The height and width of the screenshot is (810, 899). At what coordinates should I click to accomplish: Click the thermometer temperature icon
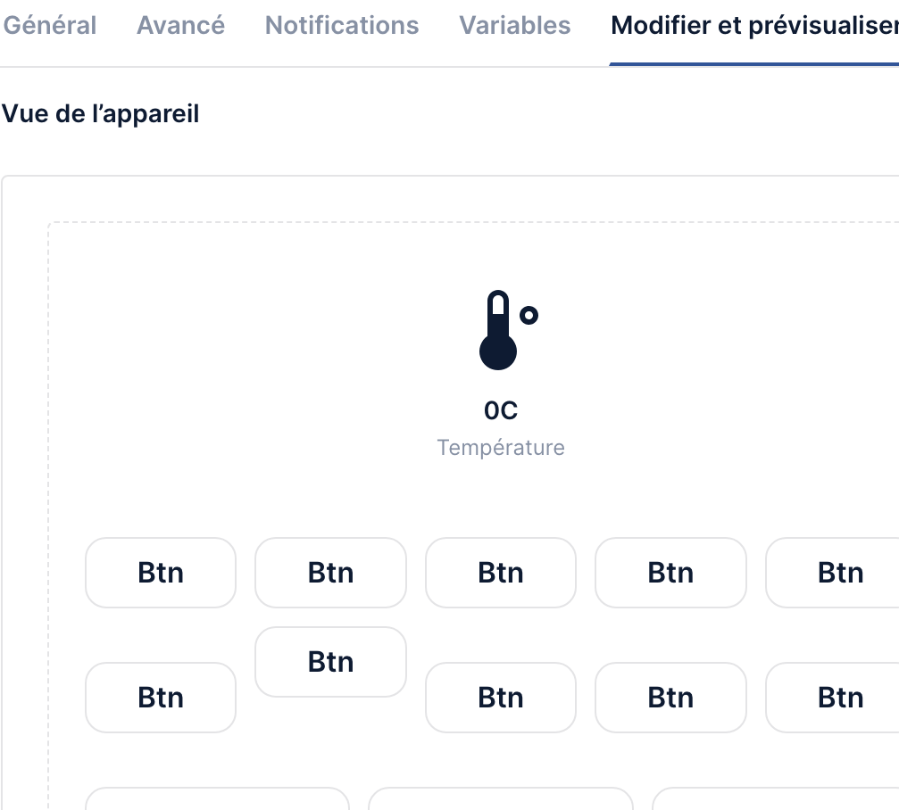click(508, 330)
